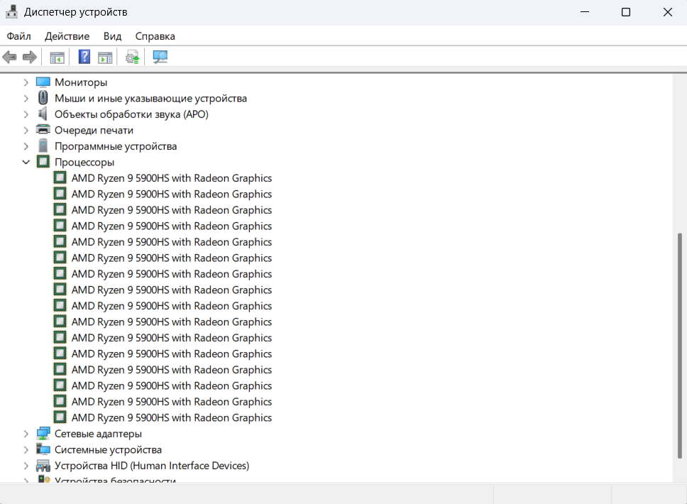The height and width of the screenshot is (504, 687).
Task: Select Устройства HID (Human Interface Devices) label
Action: [152, 466]
